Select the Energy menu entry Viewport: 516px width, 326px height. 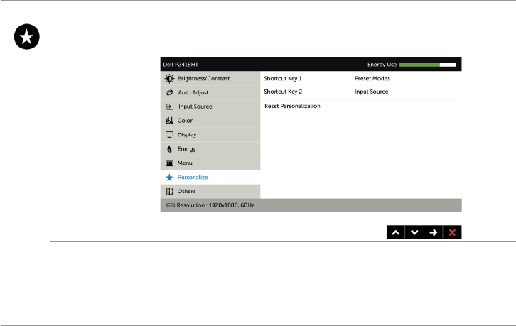(210, 149)
